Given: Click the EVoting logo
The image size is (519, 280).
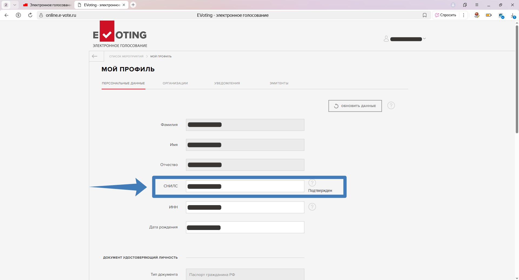Looking at the screenshot, I should pos(120,34).
